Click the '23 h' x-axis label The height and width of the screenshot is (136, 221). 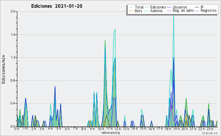tap(210, 129)
